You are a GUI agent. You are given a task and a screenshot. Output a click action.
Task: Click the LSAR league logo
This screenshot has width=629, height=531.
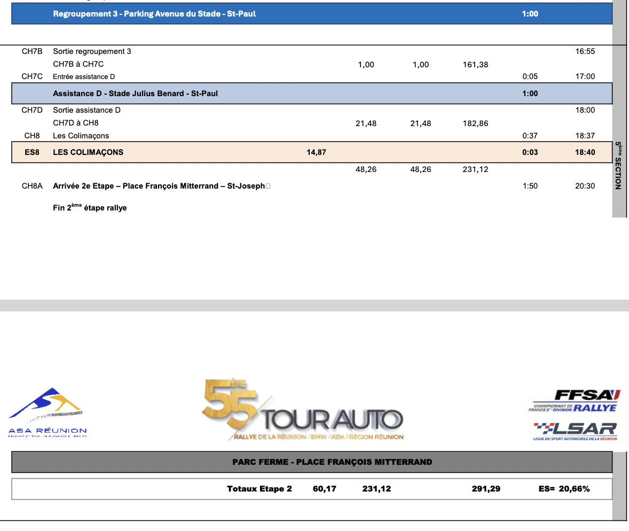[575, 430]
